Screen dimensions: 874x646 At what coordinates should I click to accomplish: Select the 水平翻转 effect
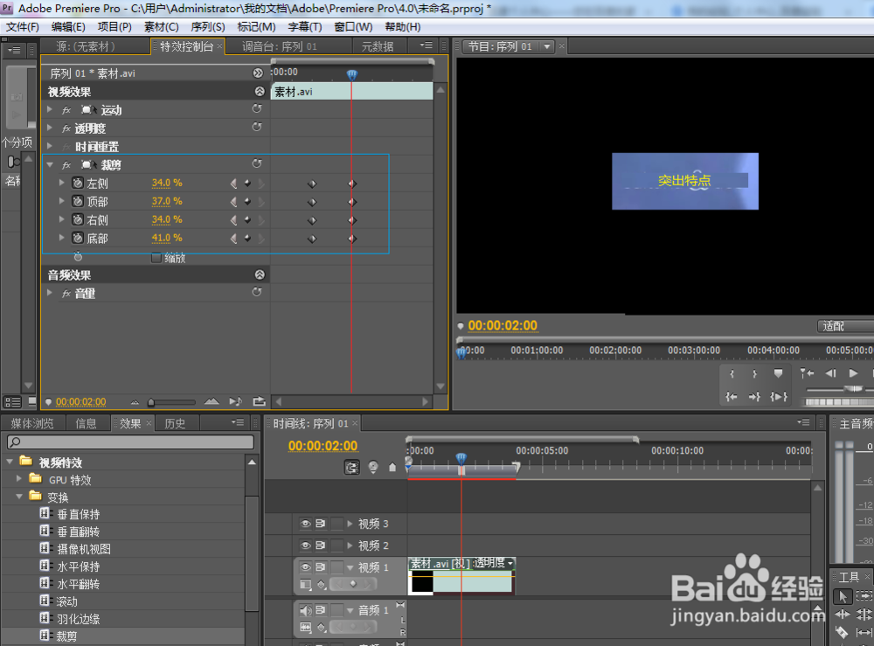click(x=78, y=584)
